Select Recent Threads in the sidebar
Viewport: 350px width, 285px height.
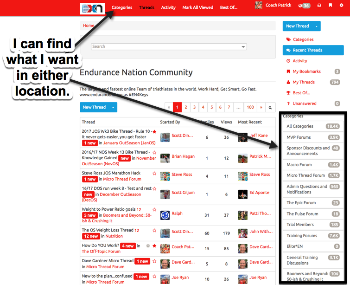click(313, 50)
